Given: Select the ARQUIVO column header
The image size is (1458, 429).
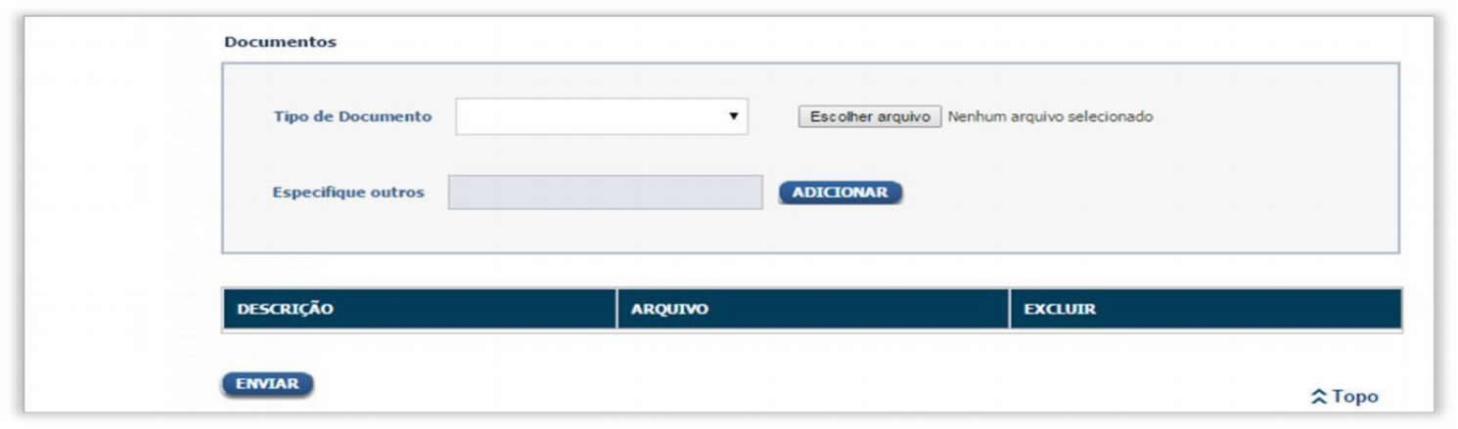Looking at the screenshot, I should click(813, 309).
